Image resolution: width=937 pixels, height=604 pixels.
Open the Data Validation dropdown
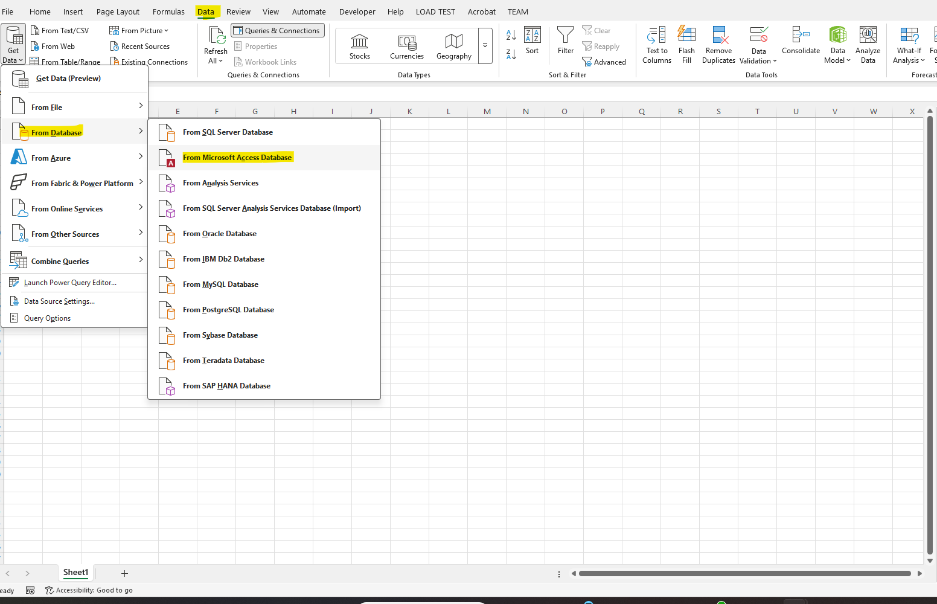[758, 56]
